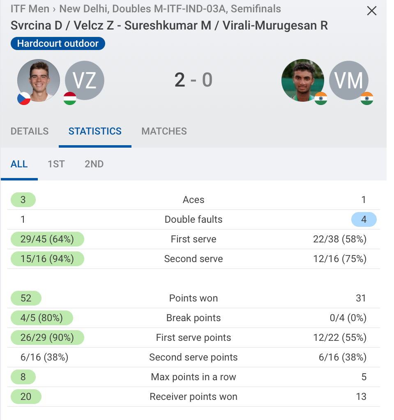Click Svrcina's player photo avatar
Viewport: 394px width, 420px height.
point(39,80)
